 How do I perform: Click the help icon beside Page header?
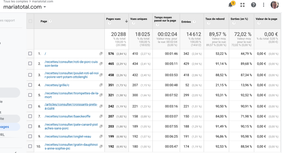(50, 21)
